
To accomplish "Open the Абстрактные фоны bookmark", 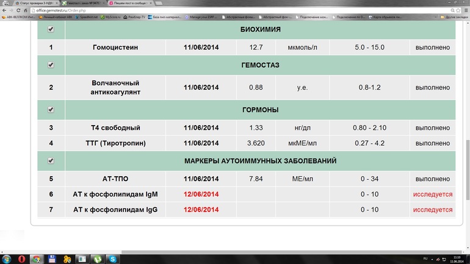I will [x=239, y=17].
